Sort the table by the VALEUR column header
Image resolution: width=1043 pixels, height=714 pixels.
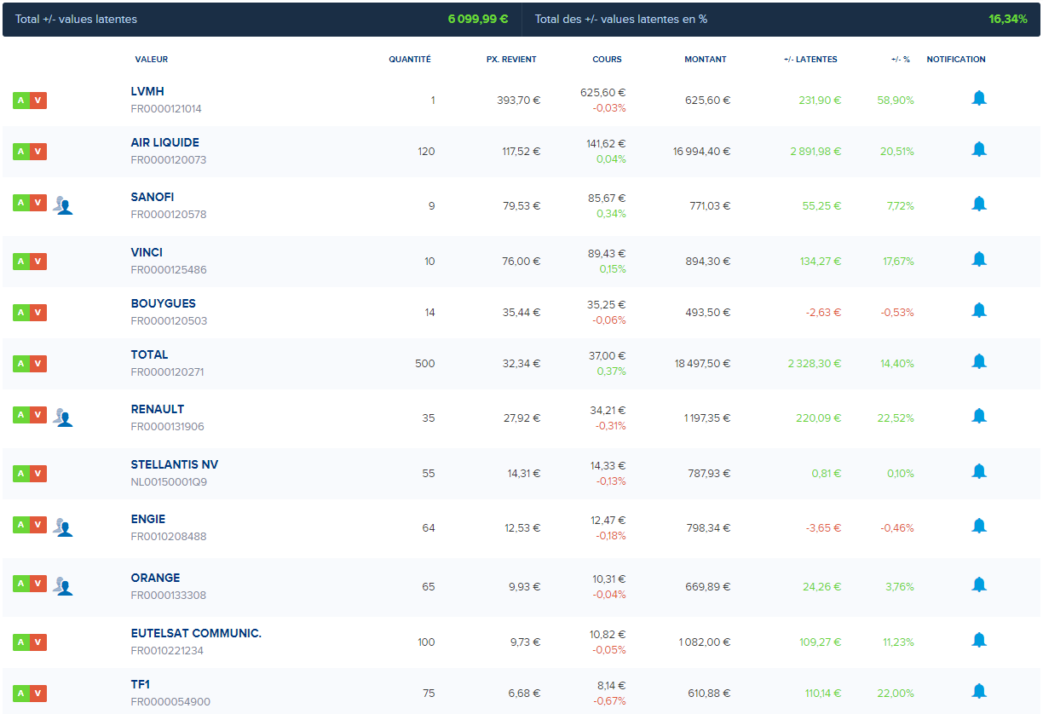(151, 60)
